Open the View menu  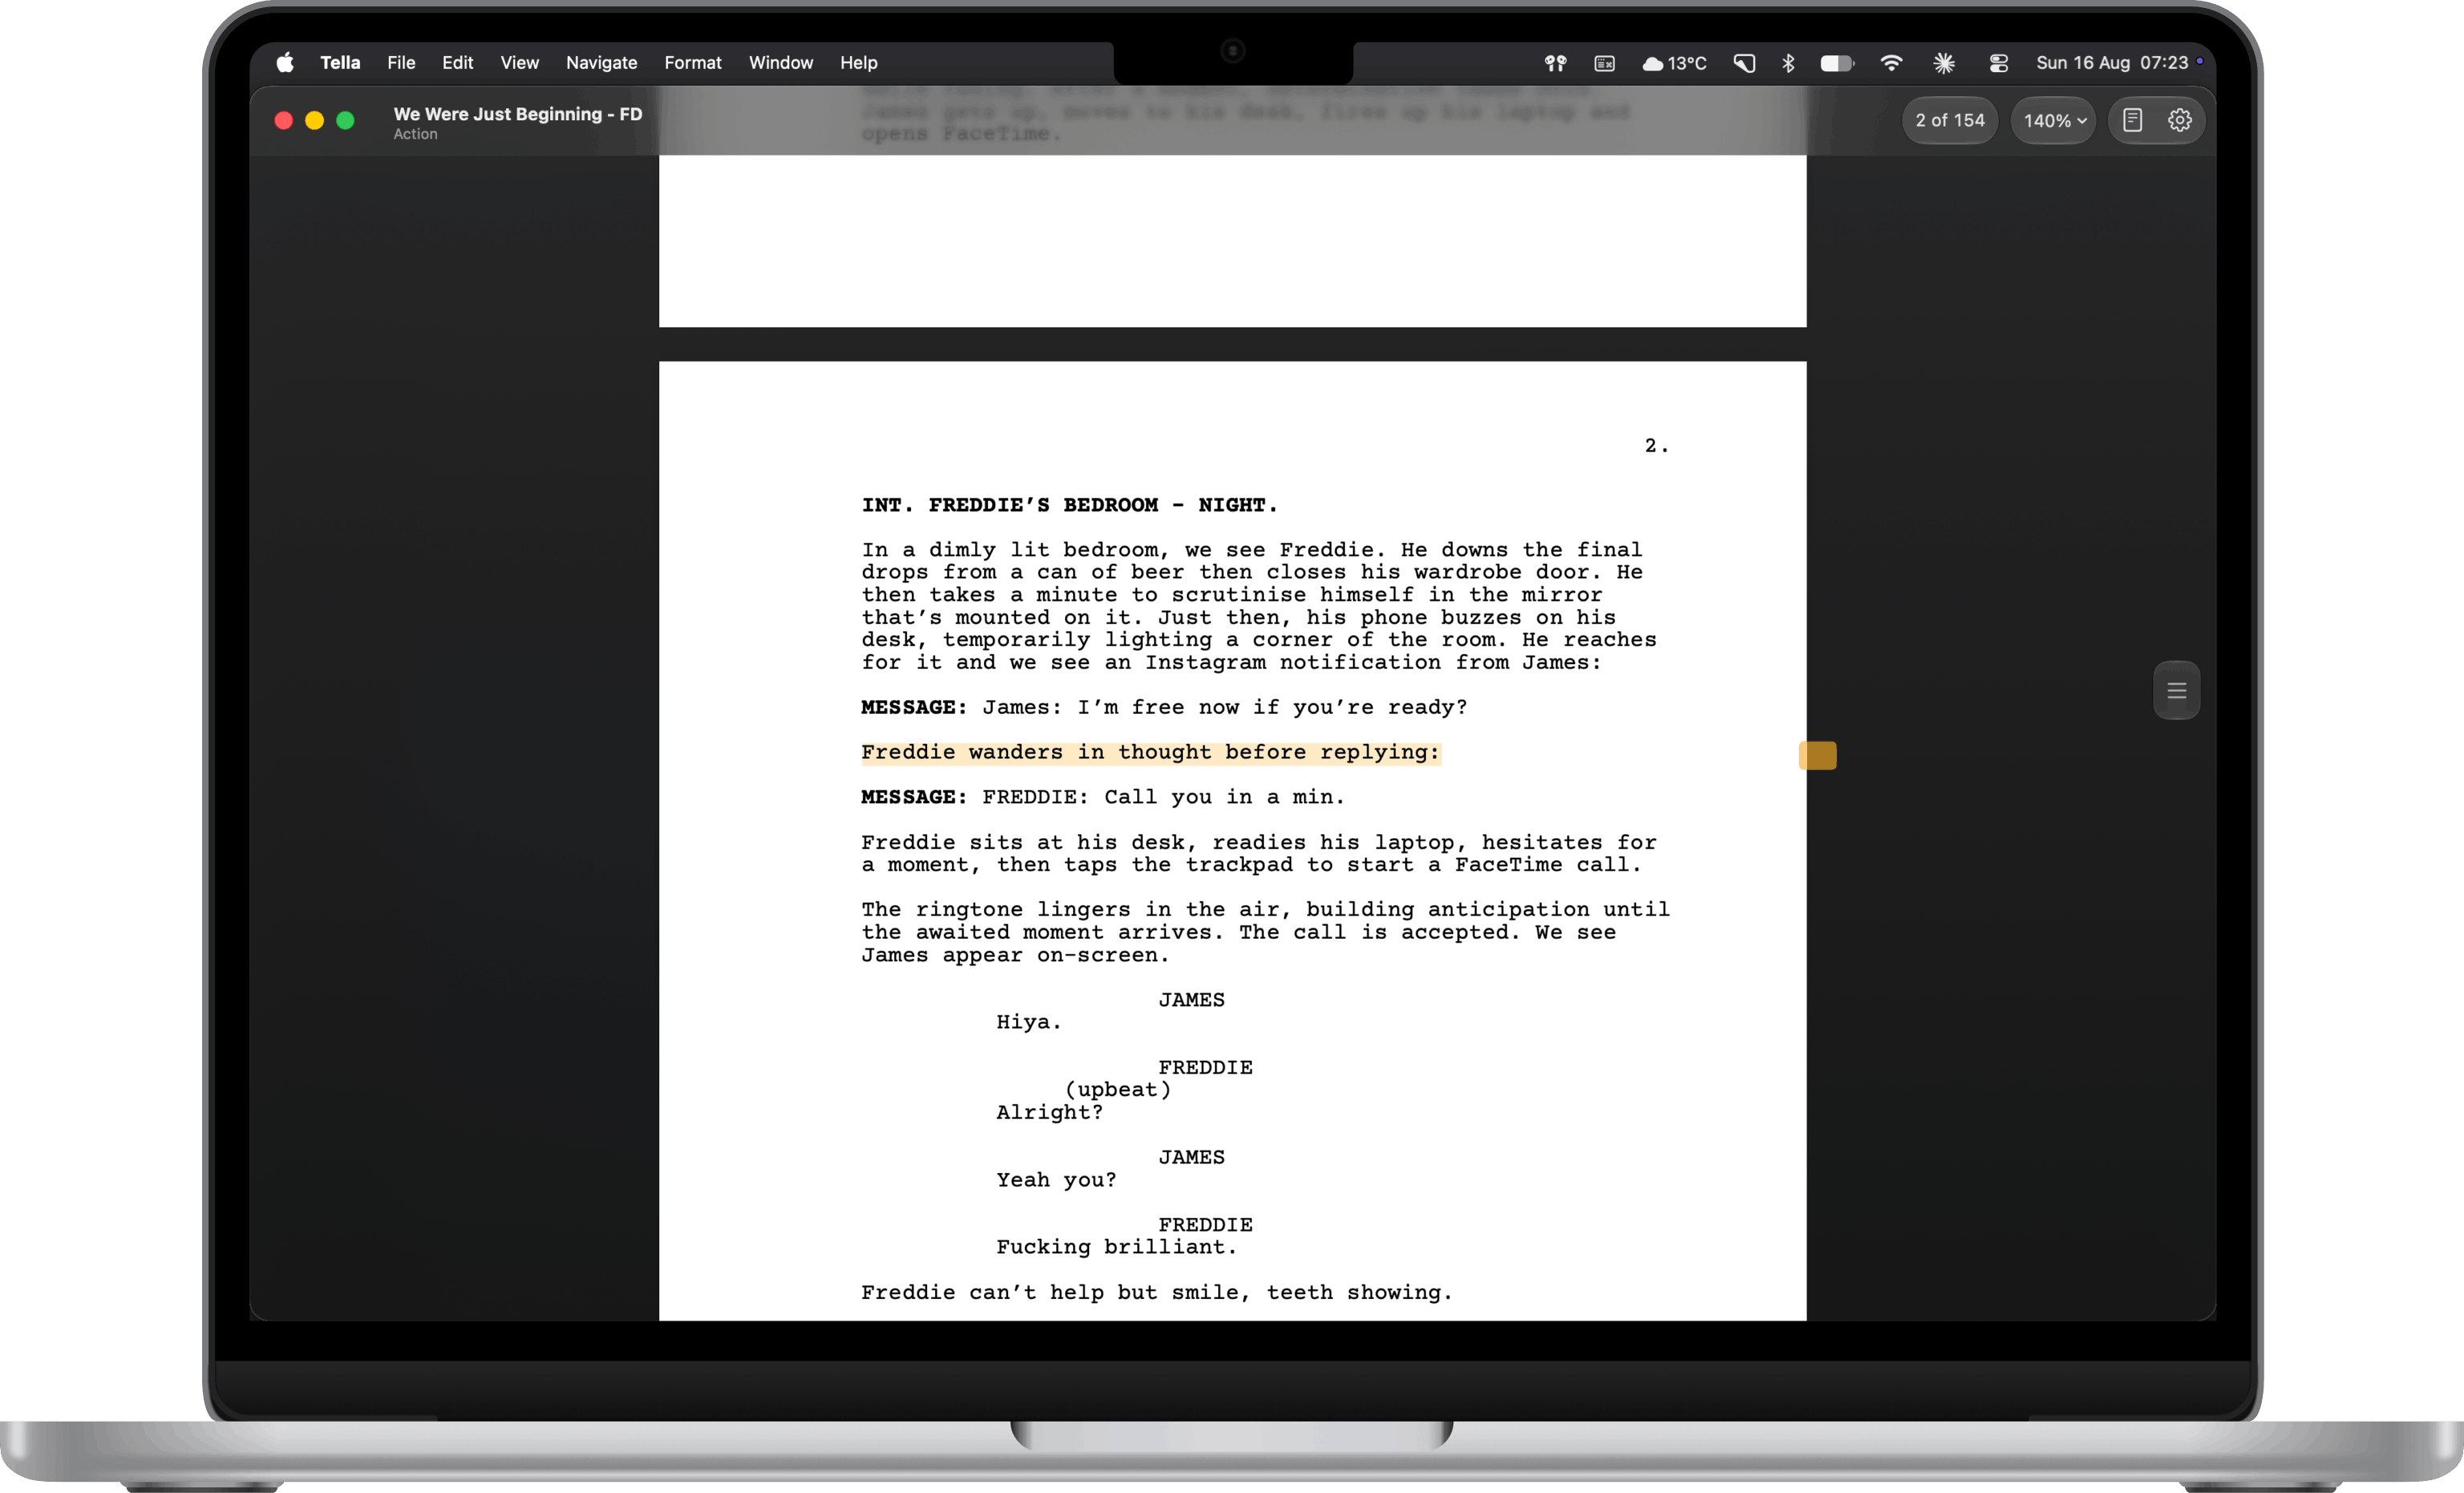[x=519, y=63]
